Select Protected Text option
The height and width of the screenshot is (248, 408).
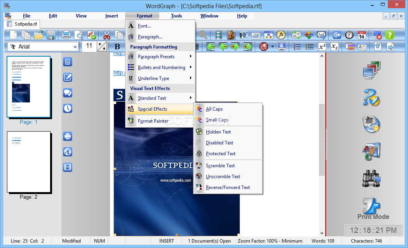pyautogui.click(x=228, y=154)
